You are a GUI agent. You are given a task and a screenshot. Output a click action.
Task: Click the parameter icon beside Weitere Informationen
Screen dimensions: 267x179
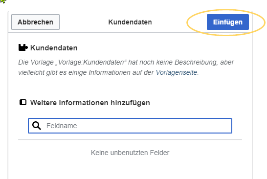tap(23, 102)
